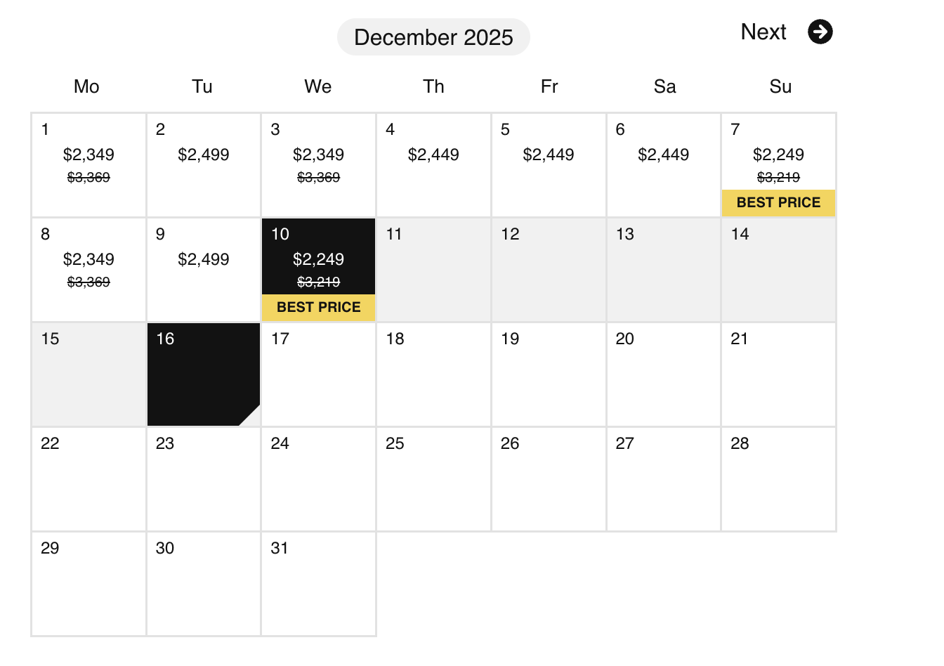
Task: Choose December 17 date cell
Action: (318, 374)
